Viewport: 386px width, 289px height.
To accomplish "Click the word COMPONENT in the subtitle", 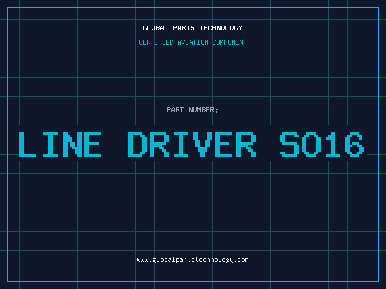I will click(x=229, y=42).
